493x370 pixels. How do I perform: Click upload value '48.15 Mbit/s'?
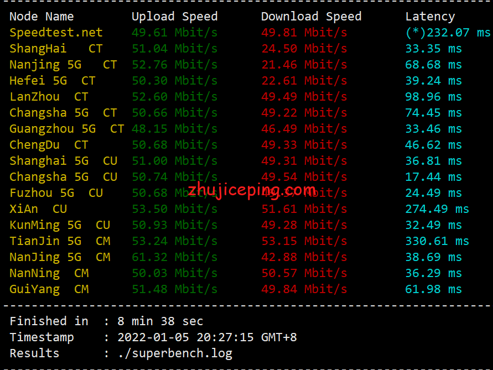click(x=174, y=128)
